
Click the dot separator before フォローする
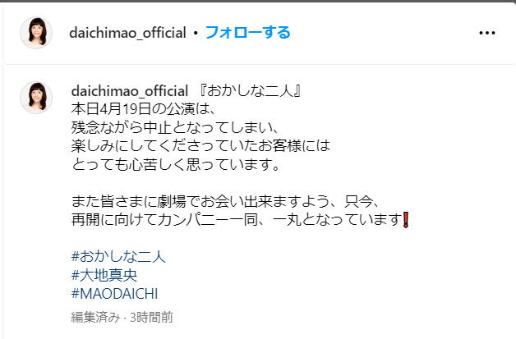tap(196, 33)
